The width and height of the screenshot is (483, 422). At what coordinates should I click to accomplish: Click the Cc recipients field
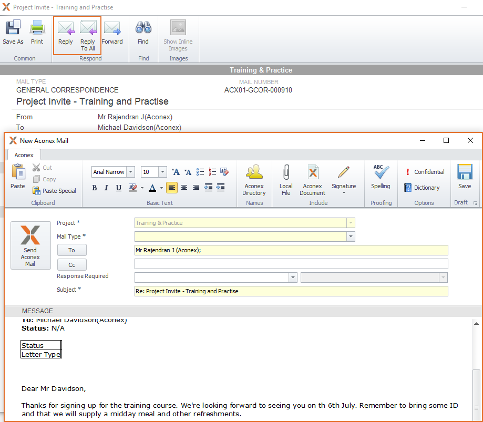pyautogui.click(x=291, y=264)
